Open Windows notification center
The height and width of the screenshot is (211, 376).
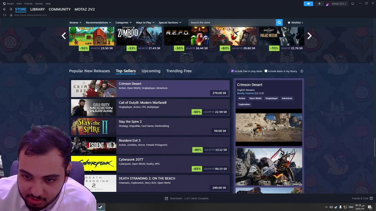370,207
